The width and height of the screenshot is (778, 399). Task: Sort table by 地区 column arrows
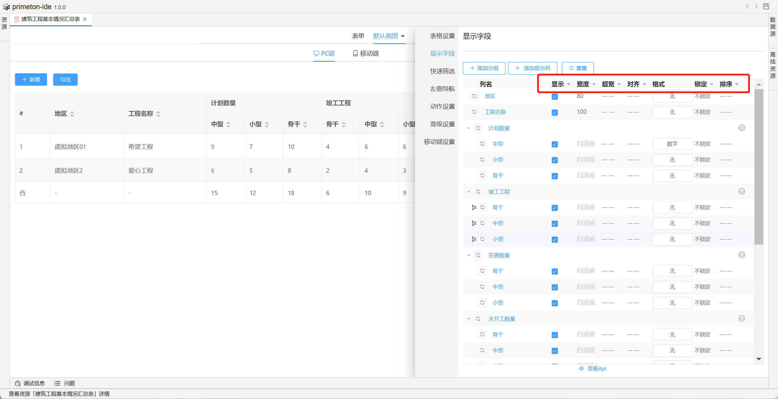tap(72, 114)
